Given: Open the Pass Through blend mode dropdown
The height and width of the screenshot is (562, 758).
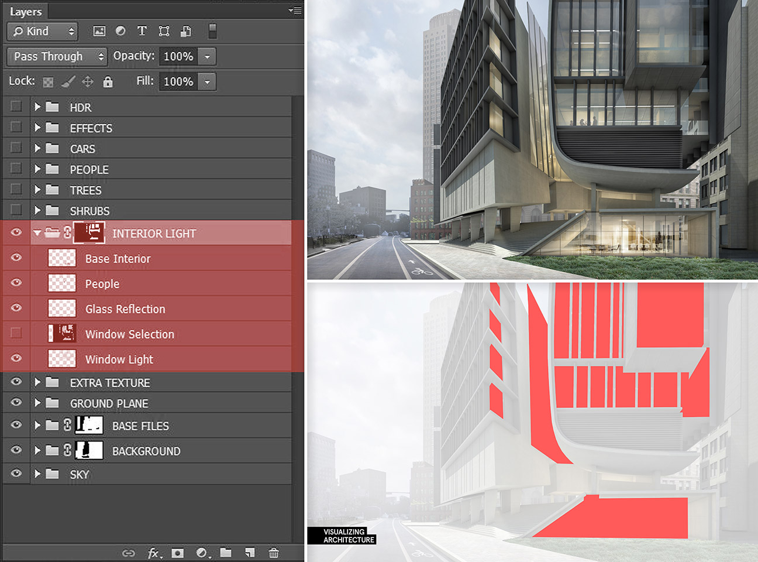Looking at the screenshot, I should click(x=57, y=56).
